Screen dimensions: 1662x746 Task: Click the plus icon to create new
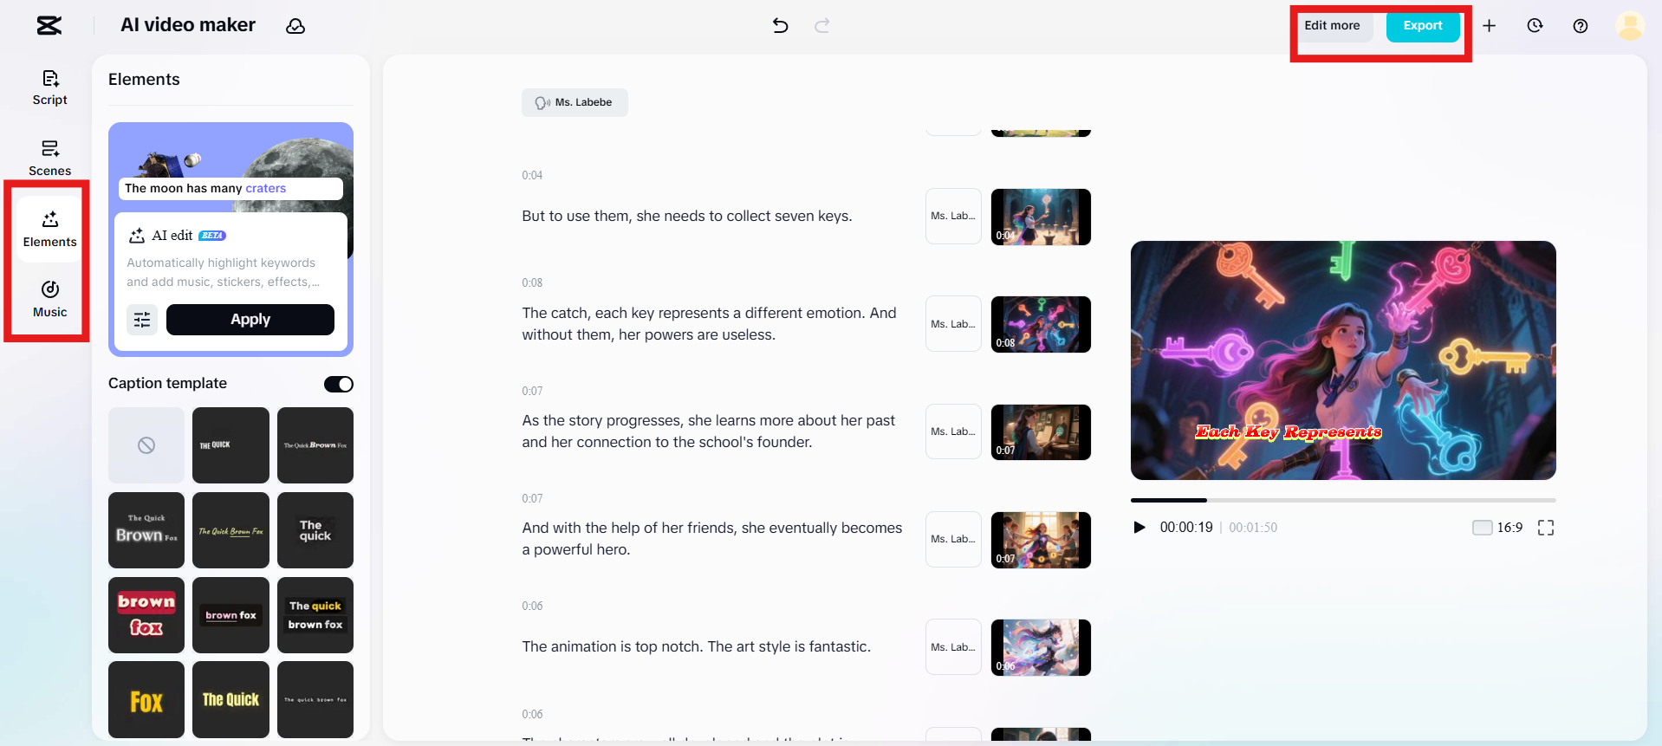click(1489, 26)
